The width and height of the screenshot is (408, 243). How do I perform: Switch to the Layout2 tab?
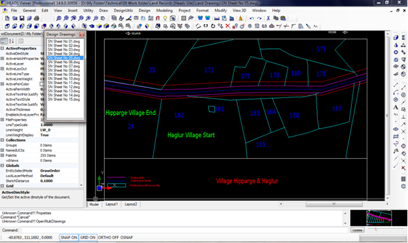[x=130, y=204]
